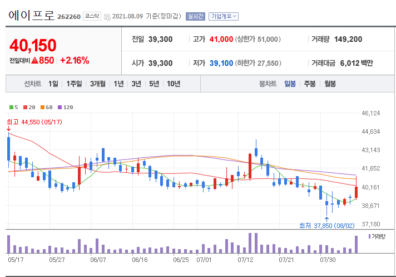This screenshot has width=396, height=277.
Task: Click the green 5-day moving average swatch
Action: [11, 107]
